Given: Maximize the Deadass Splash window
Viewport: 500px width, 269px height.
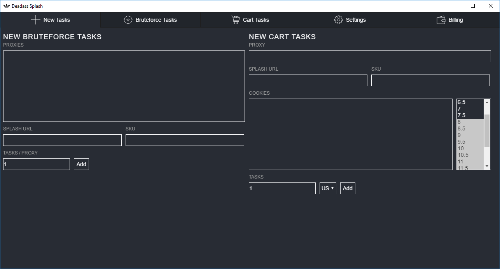Looking at the screenshot, I should (x=473, y=6).
